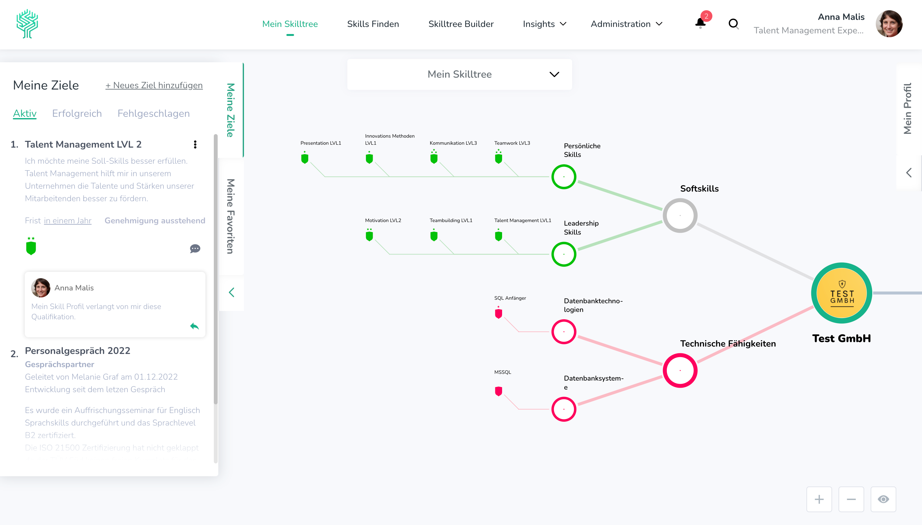
Task: Reply to Anna Malis comment
Action: (x=195, y=326)
